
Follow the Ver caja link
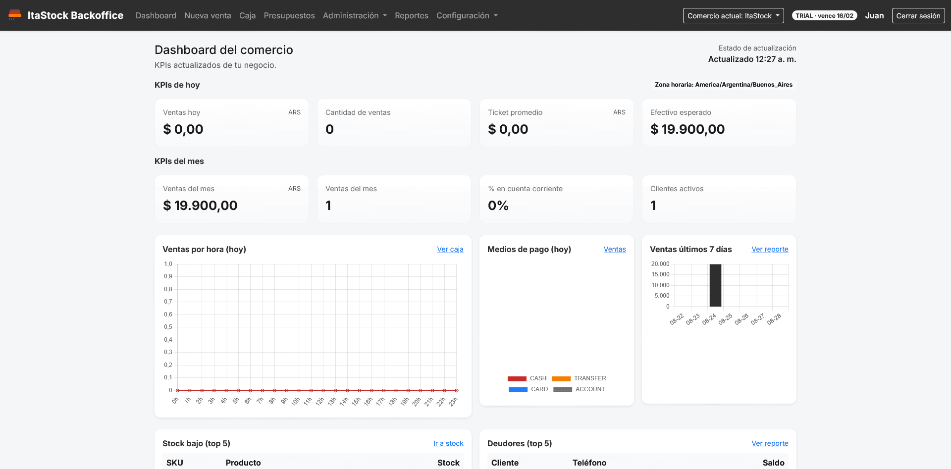click(450, 249)
